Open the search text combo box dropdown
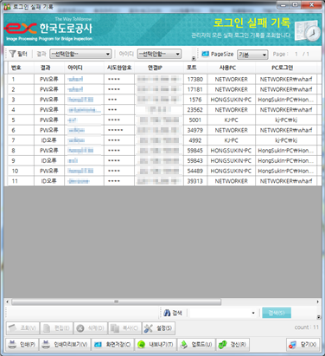325x356 pixels. (253, 313)
